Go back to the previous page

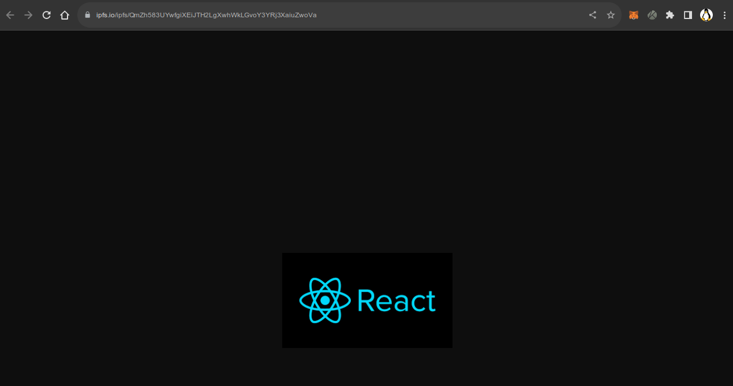[10, 15]
